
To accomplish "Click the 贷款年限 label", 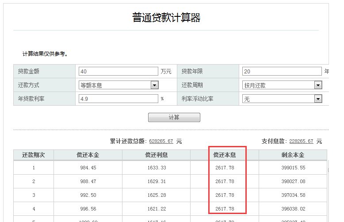I will point(192,71).
